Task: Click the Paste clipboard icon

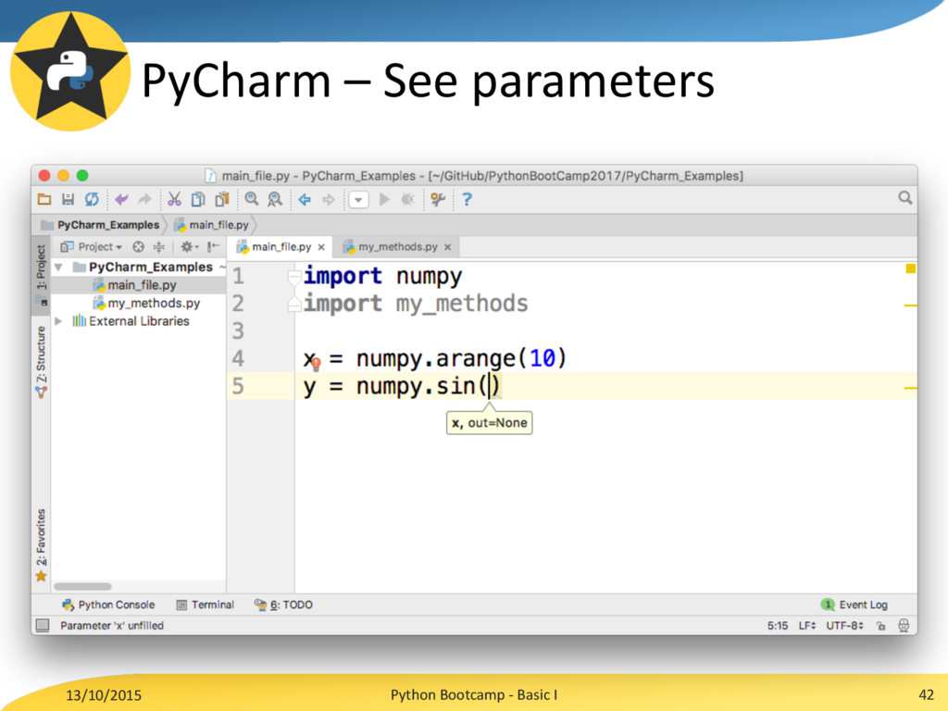Action: (222, 199)
